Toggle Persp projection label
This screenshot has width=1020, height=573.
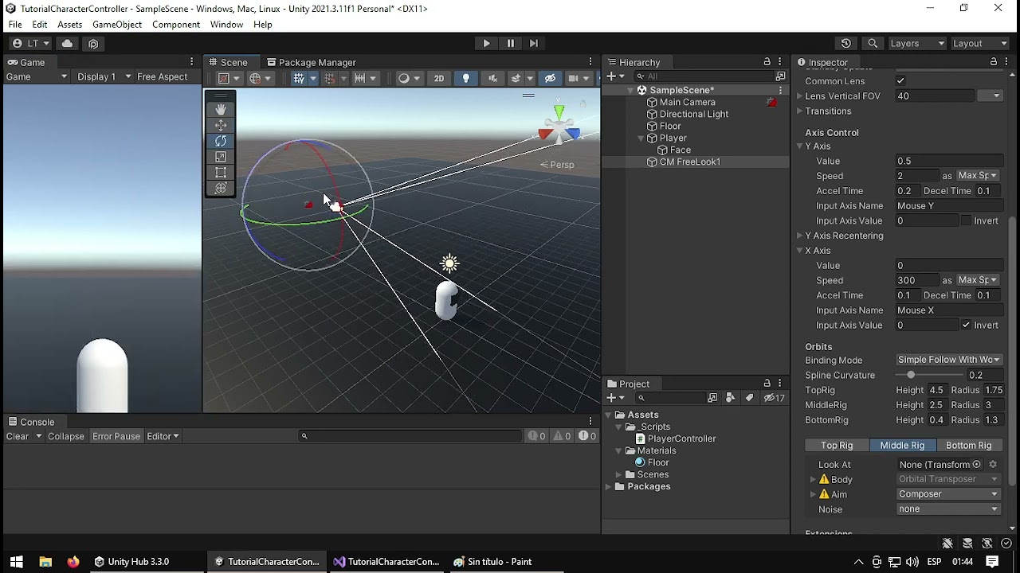[x=557, y=165]
